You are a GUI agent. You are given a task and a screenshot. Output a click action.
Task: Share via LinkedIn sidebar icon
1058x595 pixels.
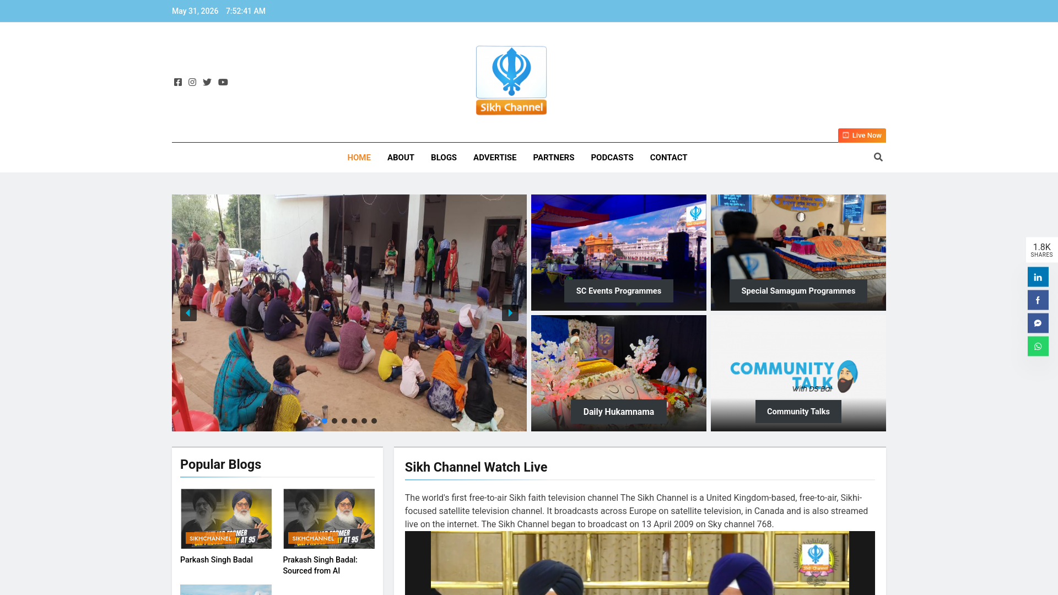(x=1038, y=277)
